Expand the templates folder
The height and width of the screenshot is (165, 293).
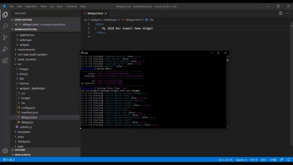coord(24,132)
